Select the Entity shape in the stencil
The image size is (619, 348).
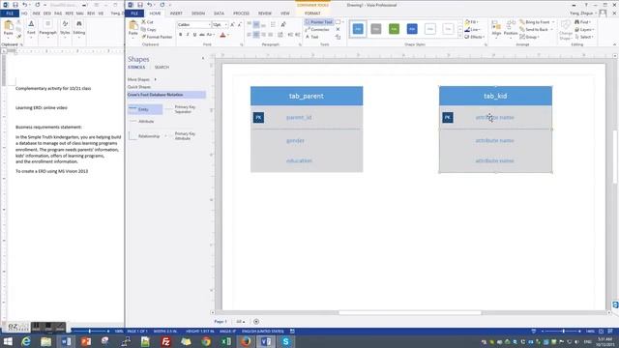click(x=145, y=109)
